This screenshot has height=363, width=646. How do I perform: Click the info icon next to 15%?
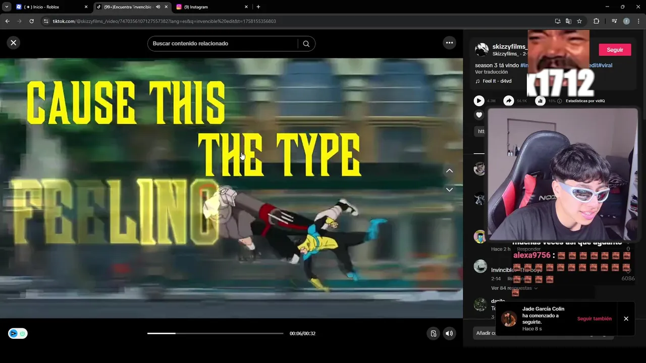[559, 101]
